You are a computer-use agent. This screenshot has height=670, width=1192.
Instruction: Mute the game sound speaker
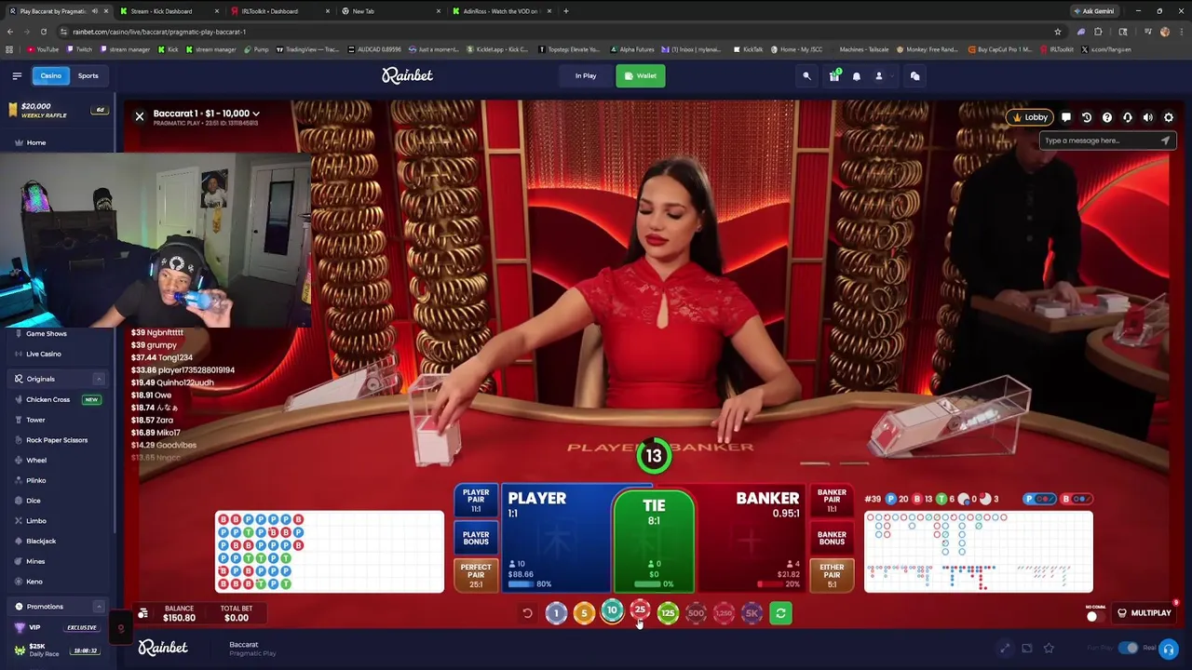point(1148,118)
